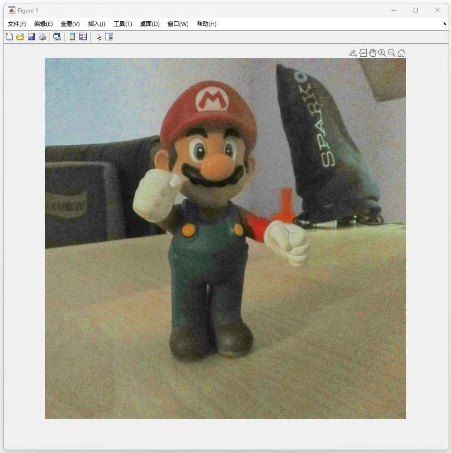The image size is (451, 453).
Task: Click the Mario image in the axes
Action: pos(225,239)
